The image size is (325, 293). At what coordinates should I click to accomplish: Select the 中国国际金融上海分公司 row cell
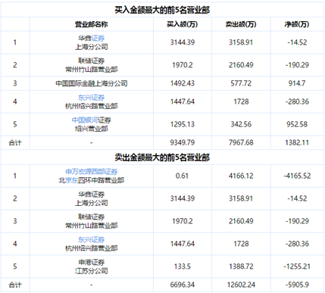[x=92, y=83]
